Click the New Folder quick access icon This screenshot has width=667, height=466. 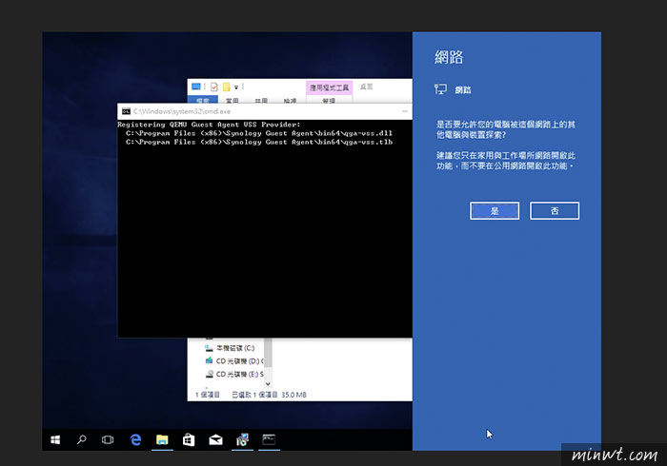coord(226,87)
